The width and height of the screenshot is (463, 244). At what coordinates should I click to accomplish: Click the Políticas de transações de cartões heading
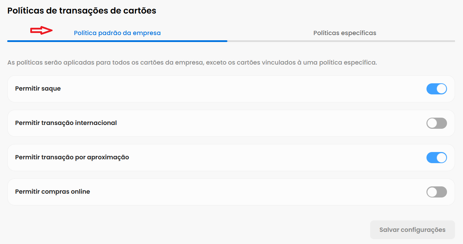tap(82, 11)
